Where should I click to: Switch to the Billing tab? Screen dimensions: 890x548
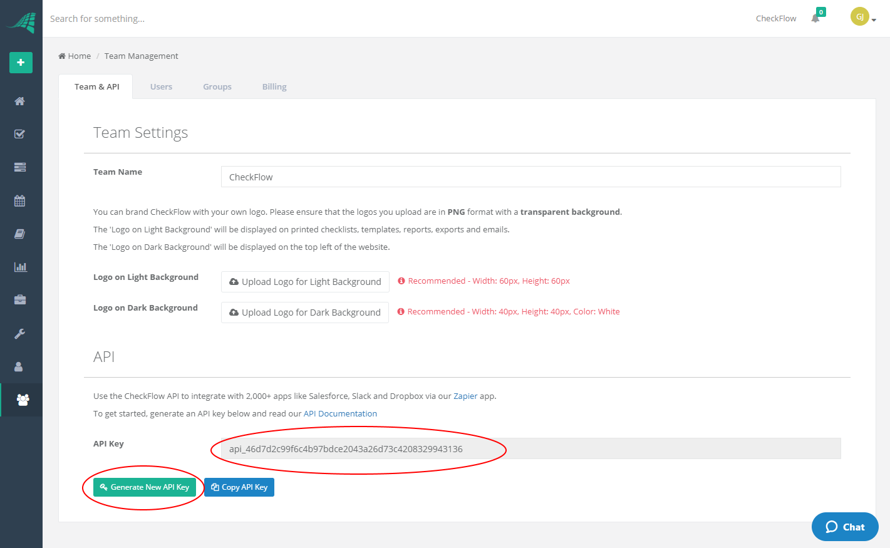click(x=274, y=87)
